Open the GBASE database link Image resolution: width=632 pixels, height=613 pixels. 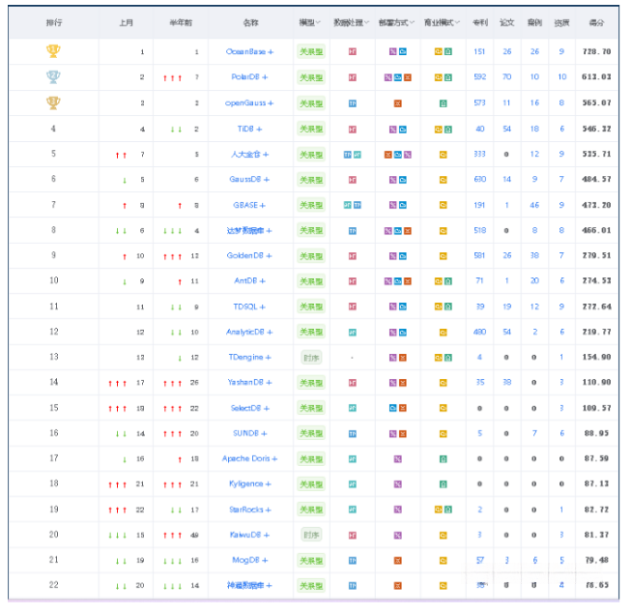click(249, 205)
